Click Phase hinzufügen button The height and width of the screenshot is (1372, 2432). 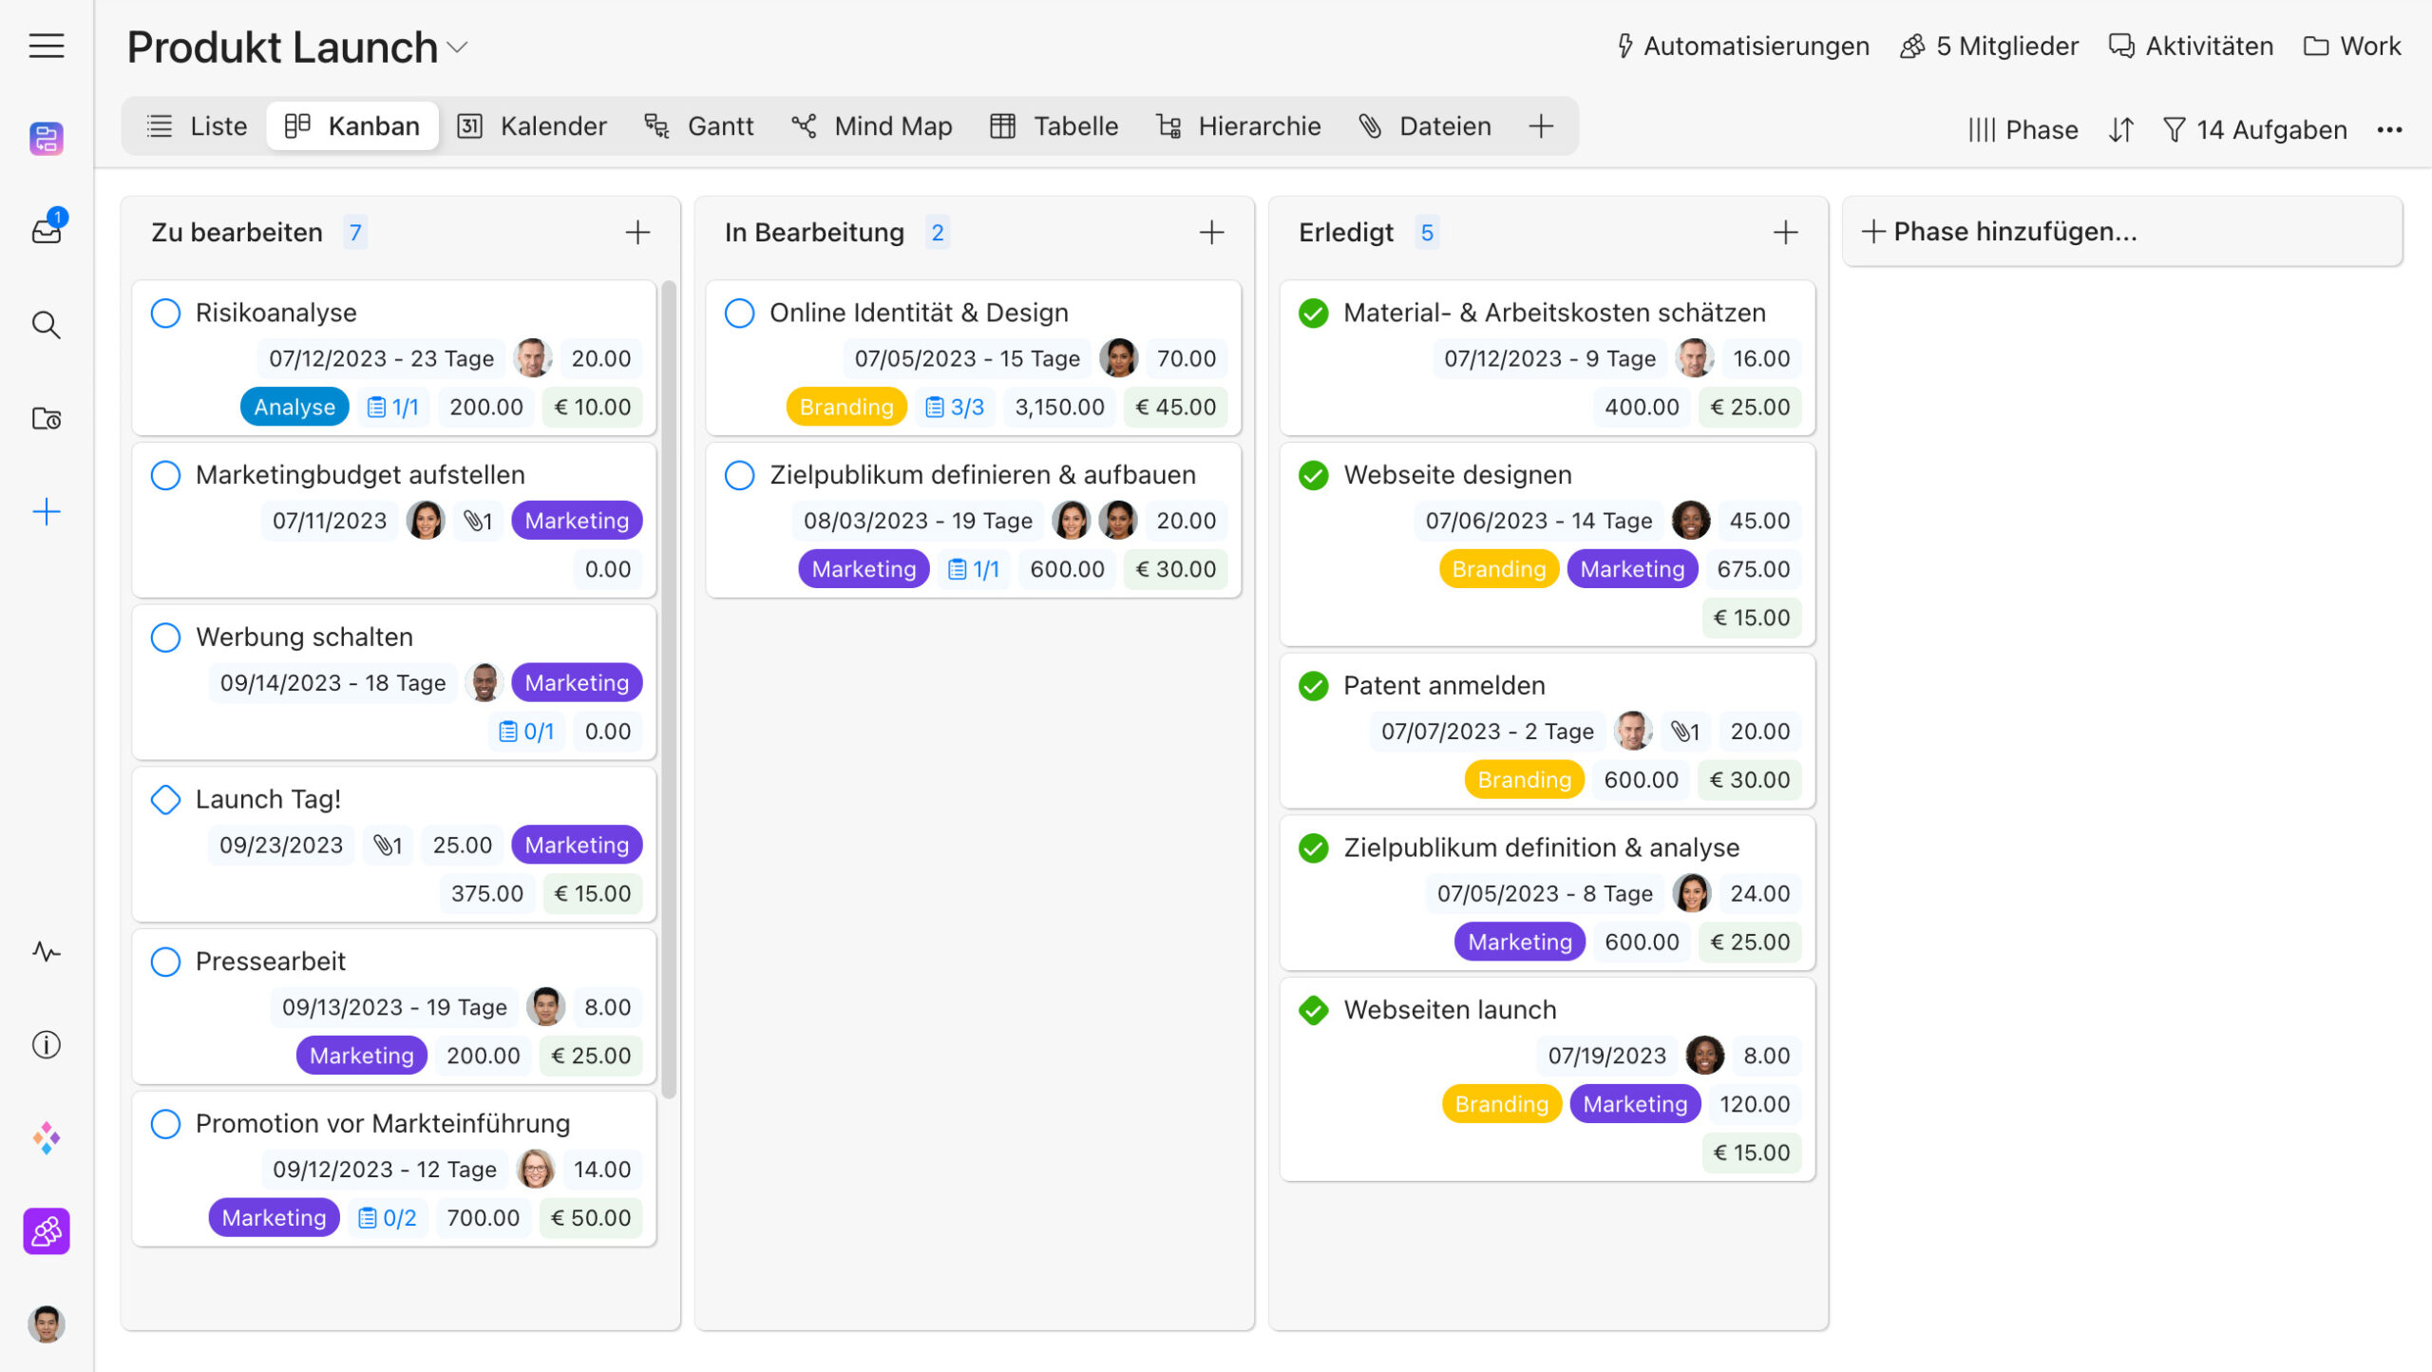tap(2001, 231)
